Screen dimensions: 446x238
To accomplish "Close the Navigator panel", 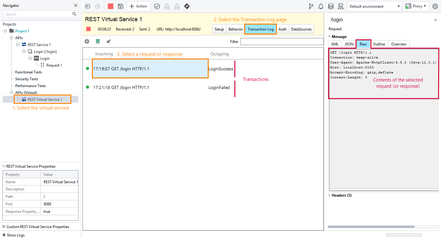I will [76, 5].
